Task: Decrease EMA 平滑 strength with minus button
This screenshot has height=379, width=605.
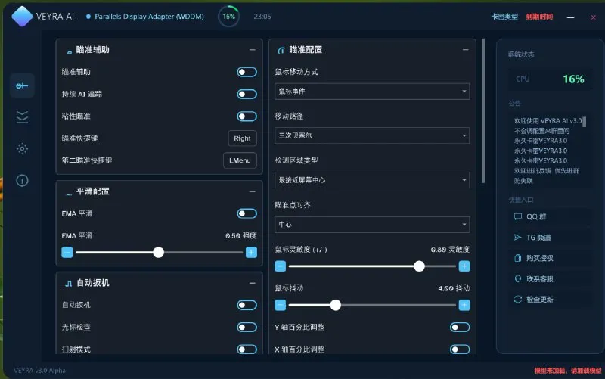Action: pos(67,253)
